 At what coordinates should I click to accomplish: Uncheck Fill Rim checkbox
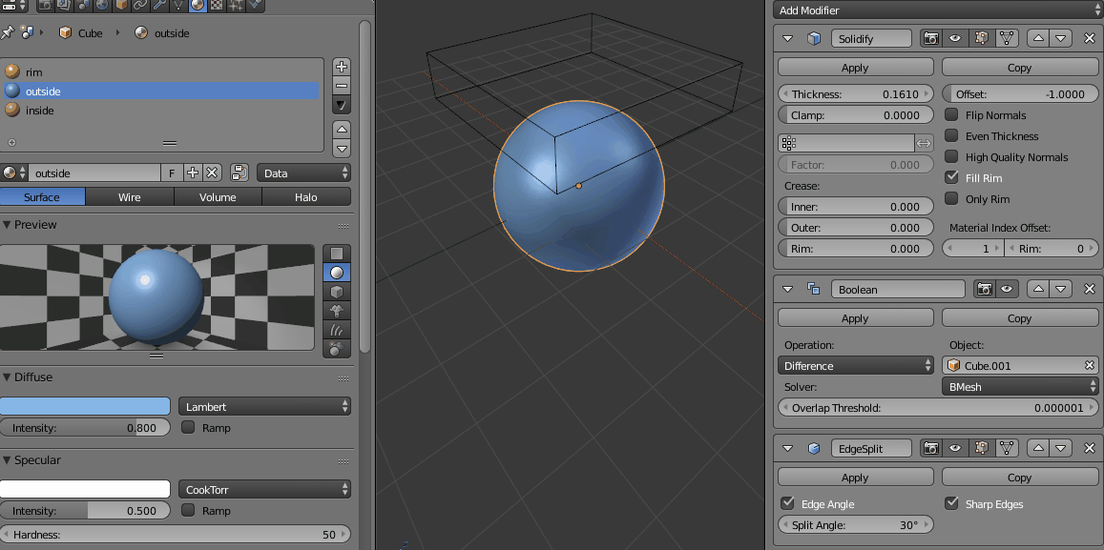pos(951,178)
